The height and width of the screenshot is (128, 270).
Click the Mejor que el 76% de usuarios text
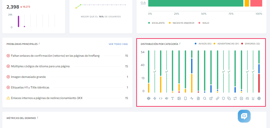101,17
